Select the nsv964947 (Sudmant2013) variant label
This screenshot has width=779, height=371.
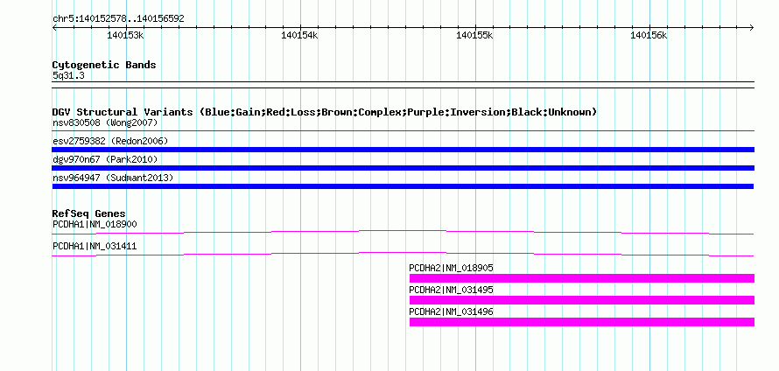tap(113, 178)
